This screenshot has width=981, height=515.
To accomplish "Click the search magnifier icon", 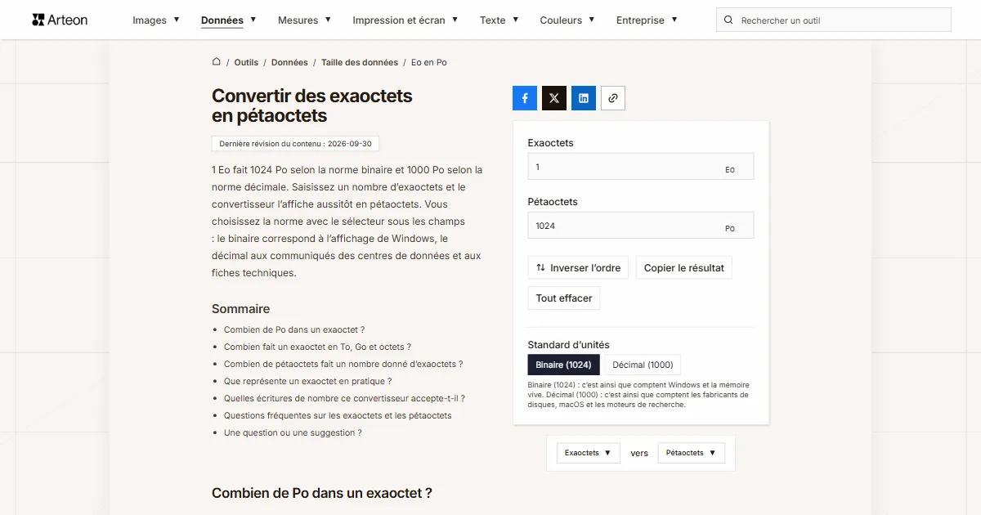I will coord(728,20).
